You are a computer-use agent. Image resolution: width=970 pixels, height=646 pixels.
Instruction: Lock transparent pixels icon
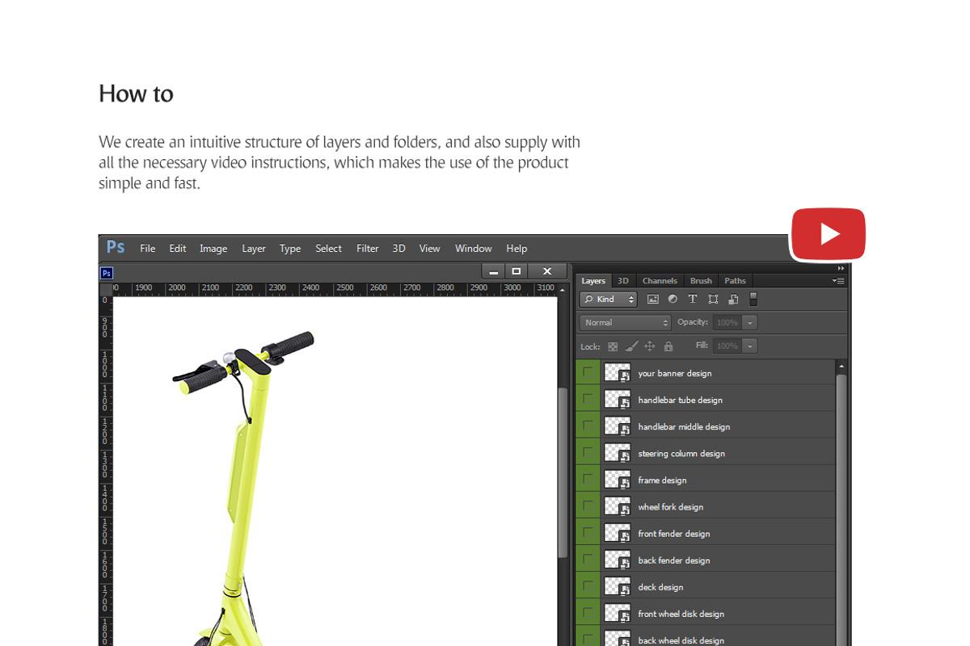click(613, 346)
